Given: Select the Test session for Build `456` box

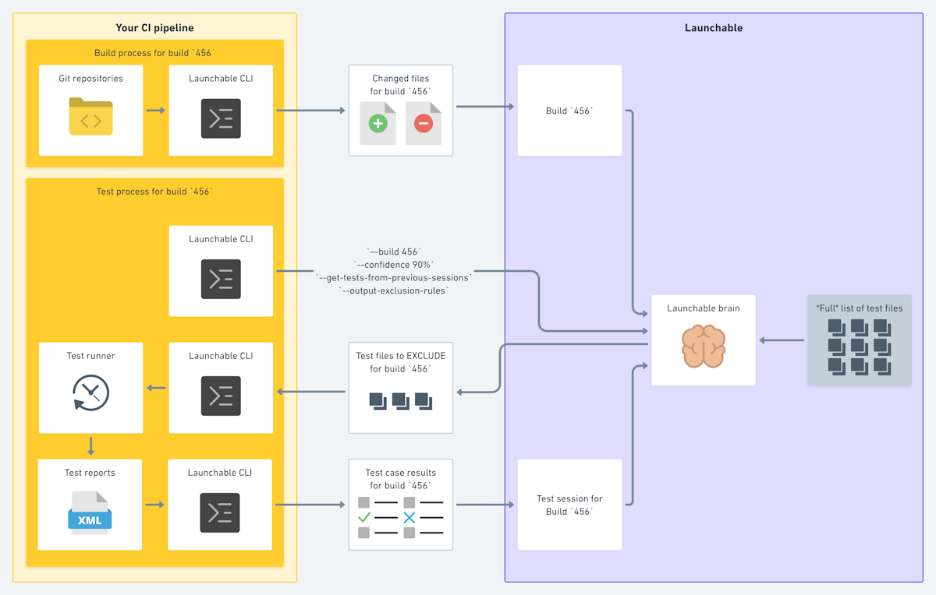Looking at the screenshot, I should click(569, 505).
